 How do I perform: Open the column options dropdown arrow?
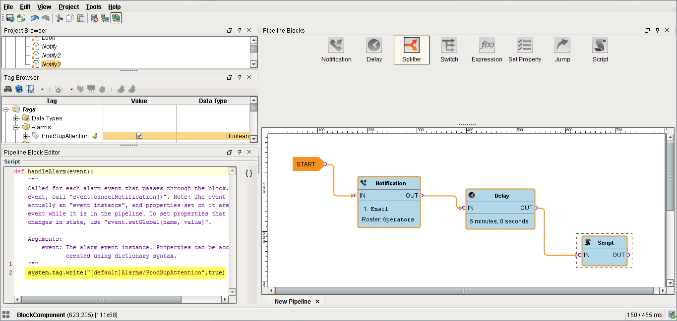pyautogui.click(x=42, y=90)
